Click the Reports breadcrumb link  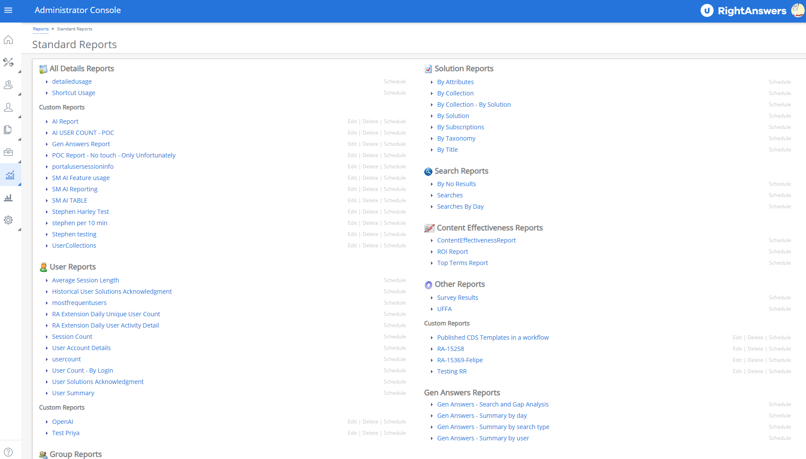41,29
